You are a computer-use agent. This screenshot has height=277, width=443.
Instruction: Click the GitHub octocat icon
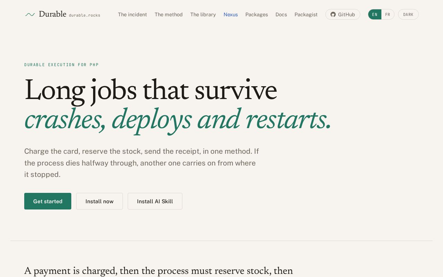333,15
